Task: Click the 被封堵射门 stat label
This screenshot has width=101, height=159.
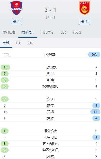Action: tap(50, 86)
